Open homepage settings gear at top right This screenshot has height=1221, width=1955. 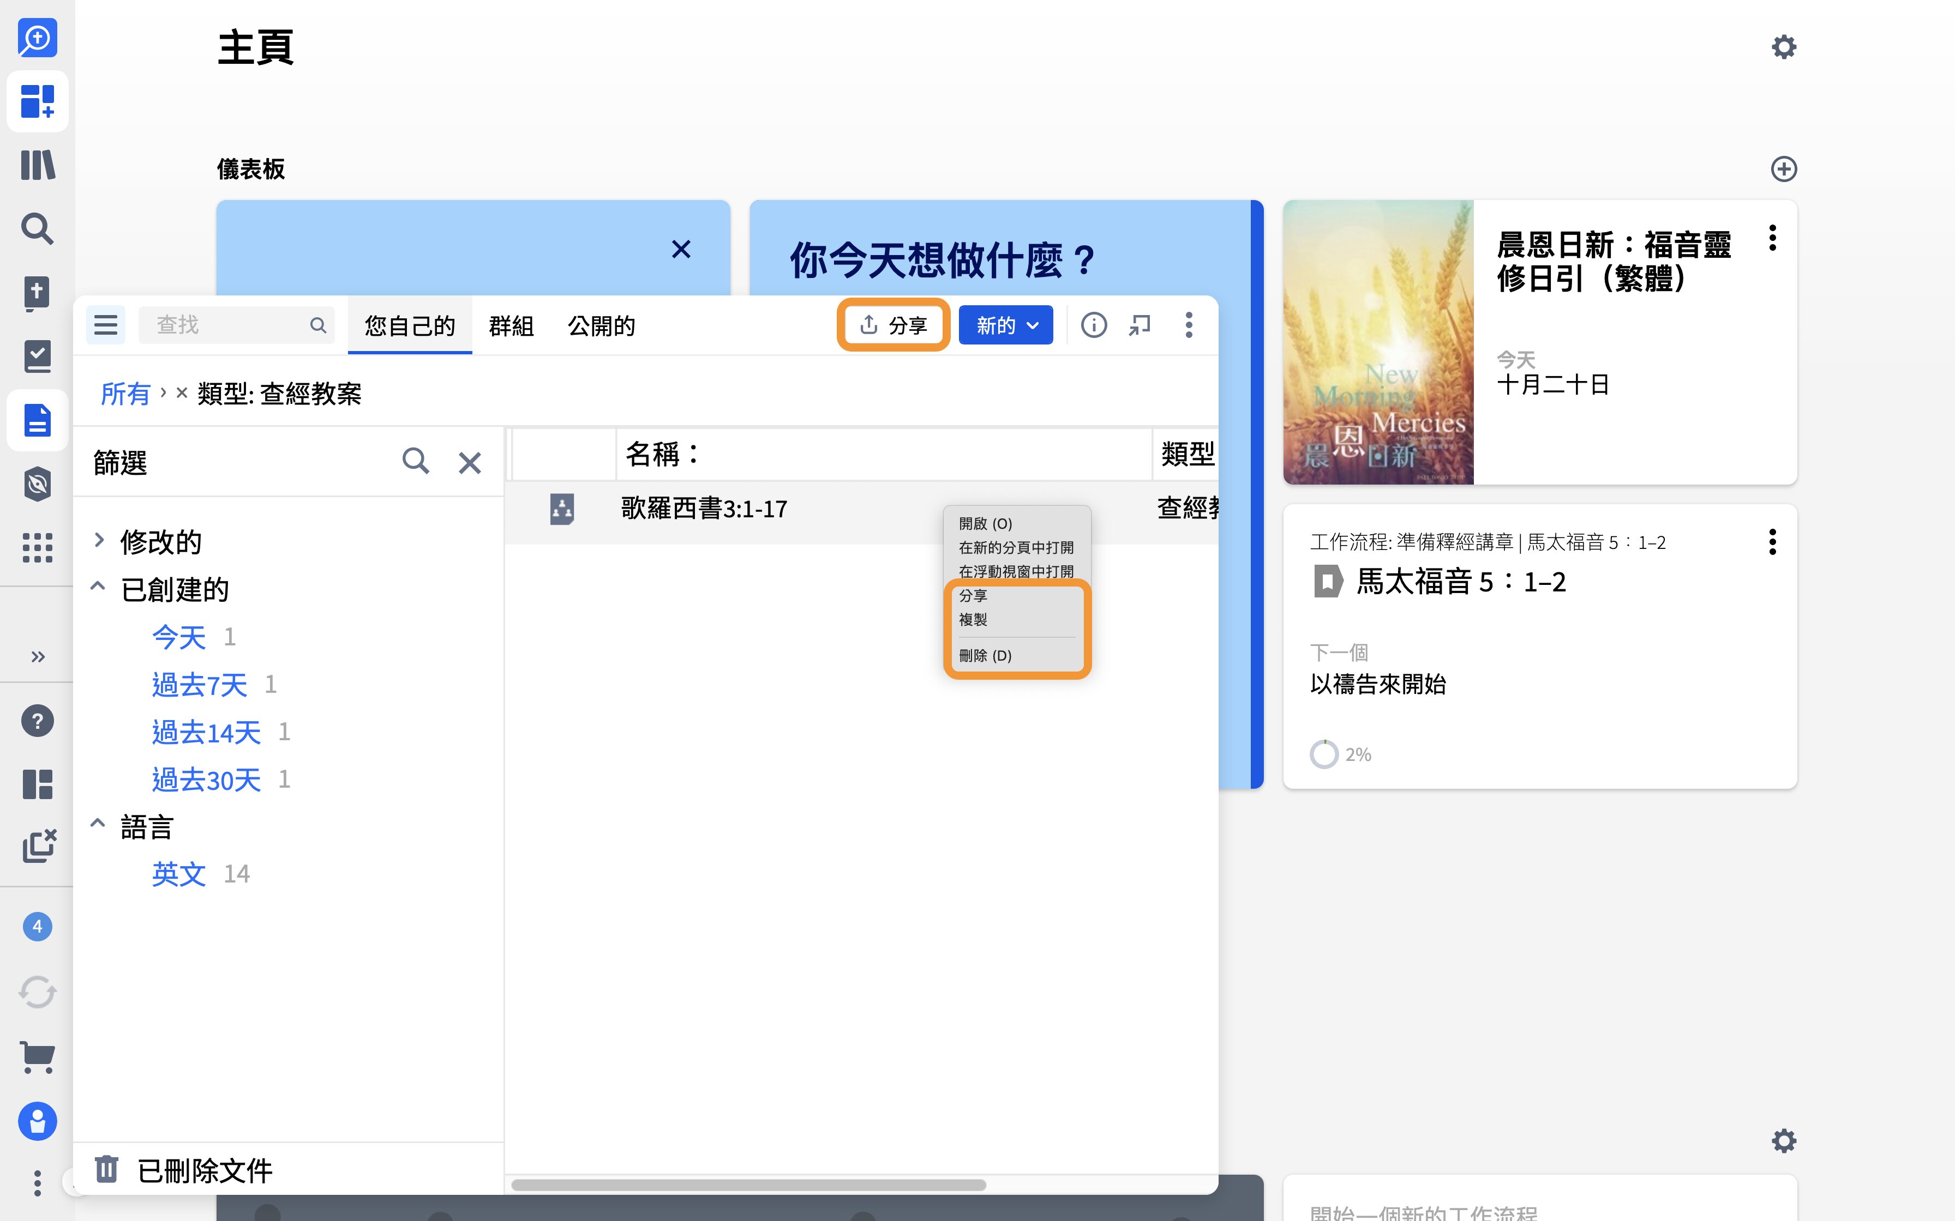(x=1783, y=47)
